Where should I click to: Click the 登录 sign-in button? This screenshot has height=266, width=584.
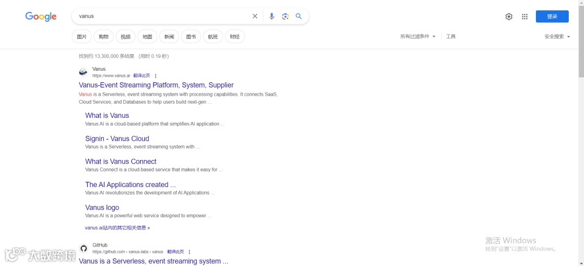click(x=552, y=16)
